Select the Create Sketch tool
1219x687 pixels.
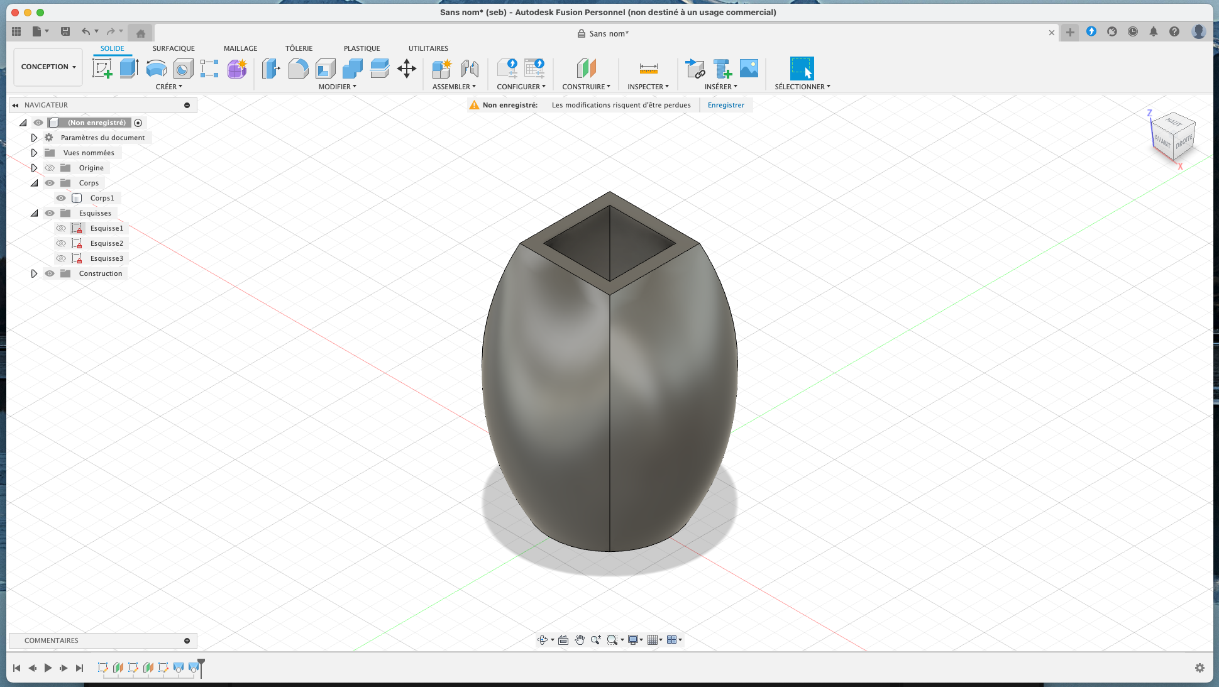click(102, 68)
